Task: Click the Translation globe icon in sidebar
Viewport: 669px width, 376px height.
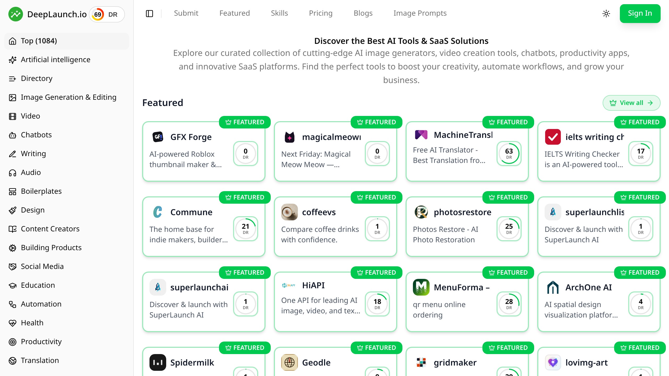Action: coord(13,361)
